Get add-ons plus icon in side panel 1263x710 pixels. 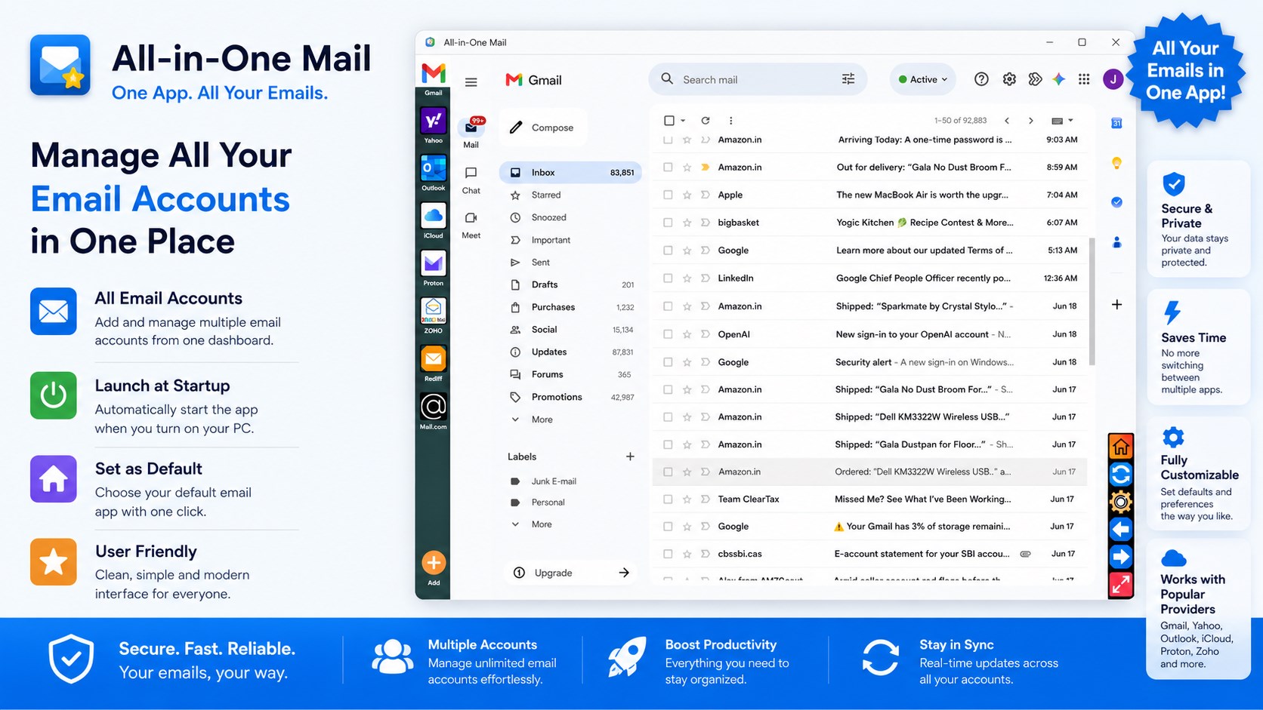1116,305
